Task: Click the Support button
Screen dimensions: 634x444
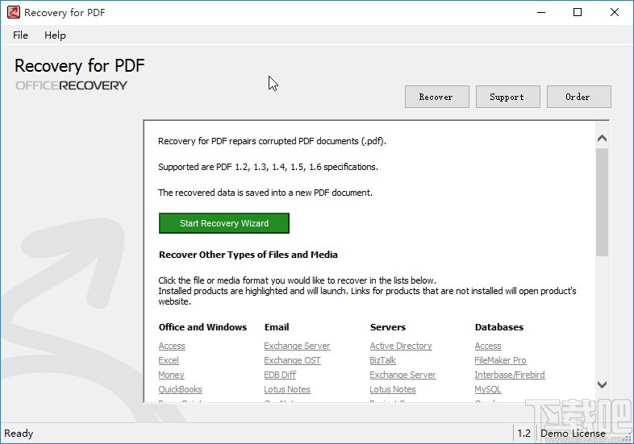Action: 508,97
